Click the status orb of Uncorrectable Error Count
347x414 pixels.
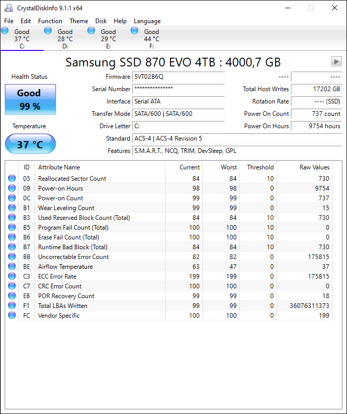point(12,256)
